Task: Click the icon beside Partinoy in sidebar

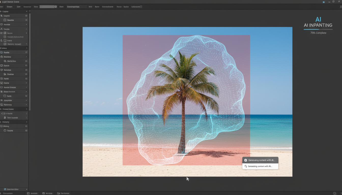Action: coord(2,105)
